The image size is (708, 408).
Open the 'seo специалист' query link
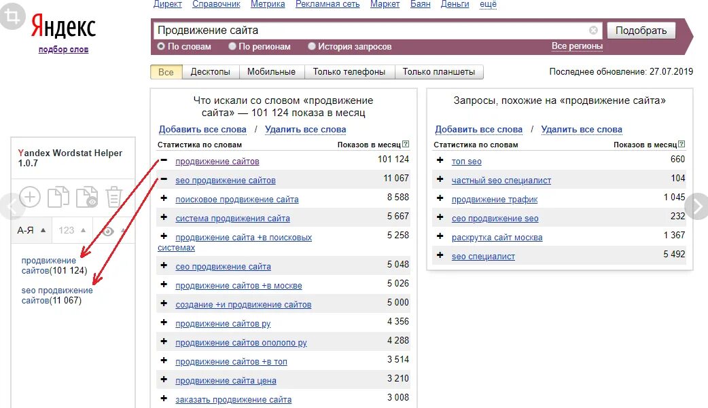pos(483,257)
